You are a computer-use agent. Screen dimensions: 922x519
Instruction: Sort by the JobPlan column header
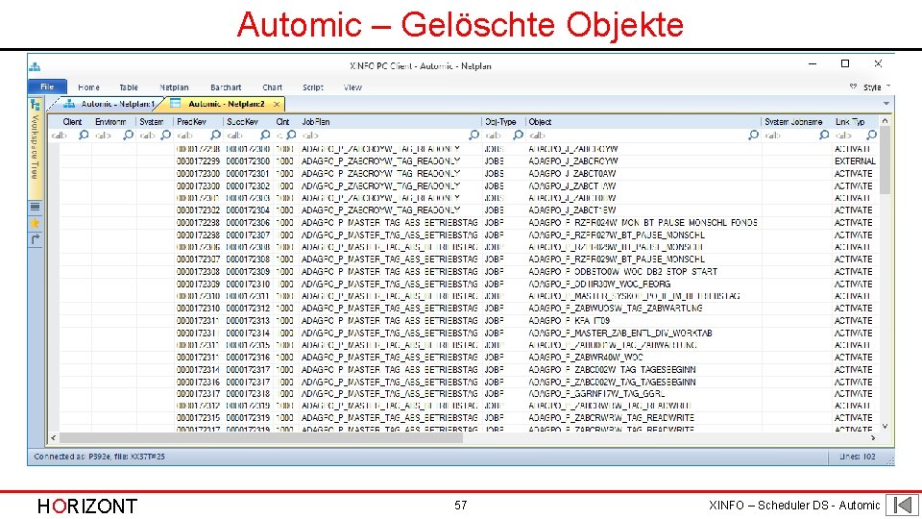316,122
